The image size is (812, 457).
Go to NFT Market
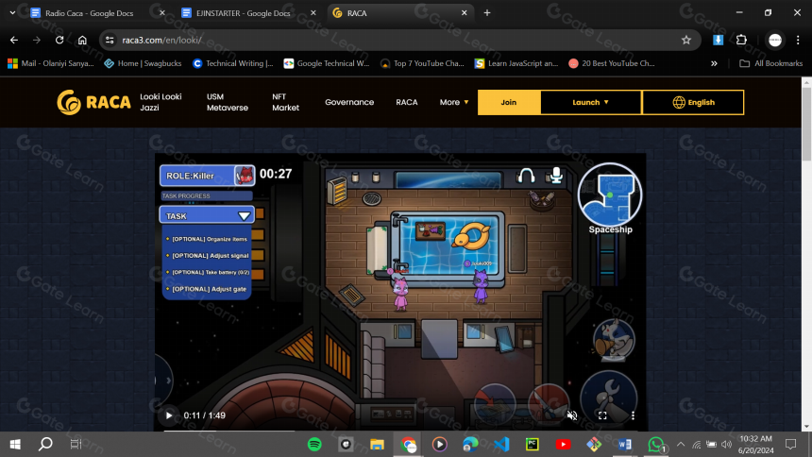pyautogui.click(x=285, y=102)
